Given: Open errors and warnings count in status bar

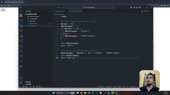Looking at the screenshot, I should pyautogui.click(x=39, y=87).
